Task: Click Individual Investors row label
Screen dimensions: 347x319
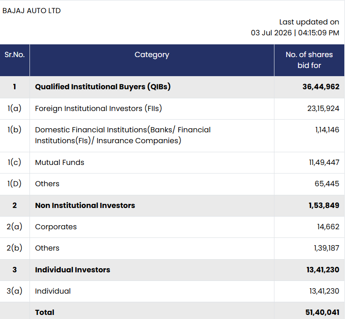Action: pos(73,270)
